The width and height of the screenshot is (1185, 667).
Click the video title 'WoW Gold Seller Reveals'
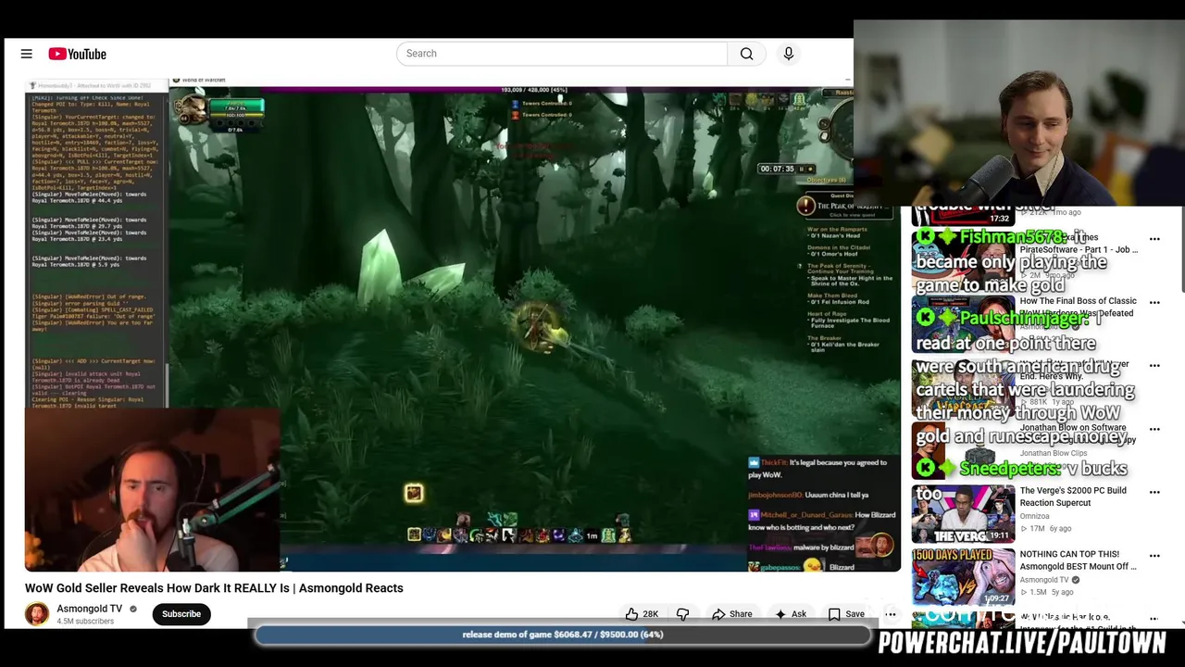click(214, 588)
